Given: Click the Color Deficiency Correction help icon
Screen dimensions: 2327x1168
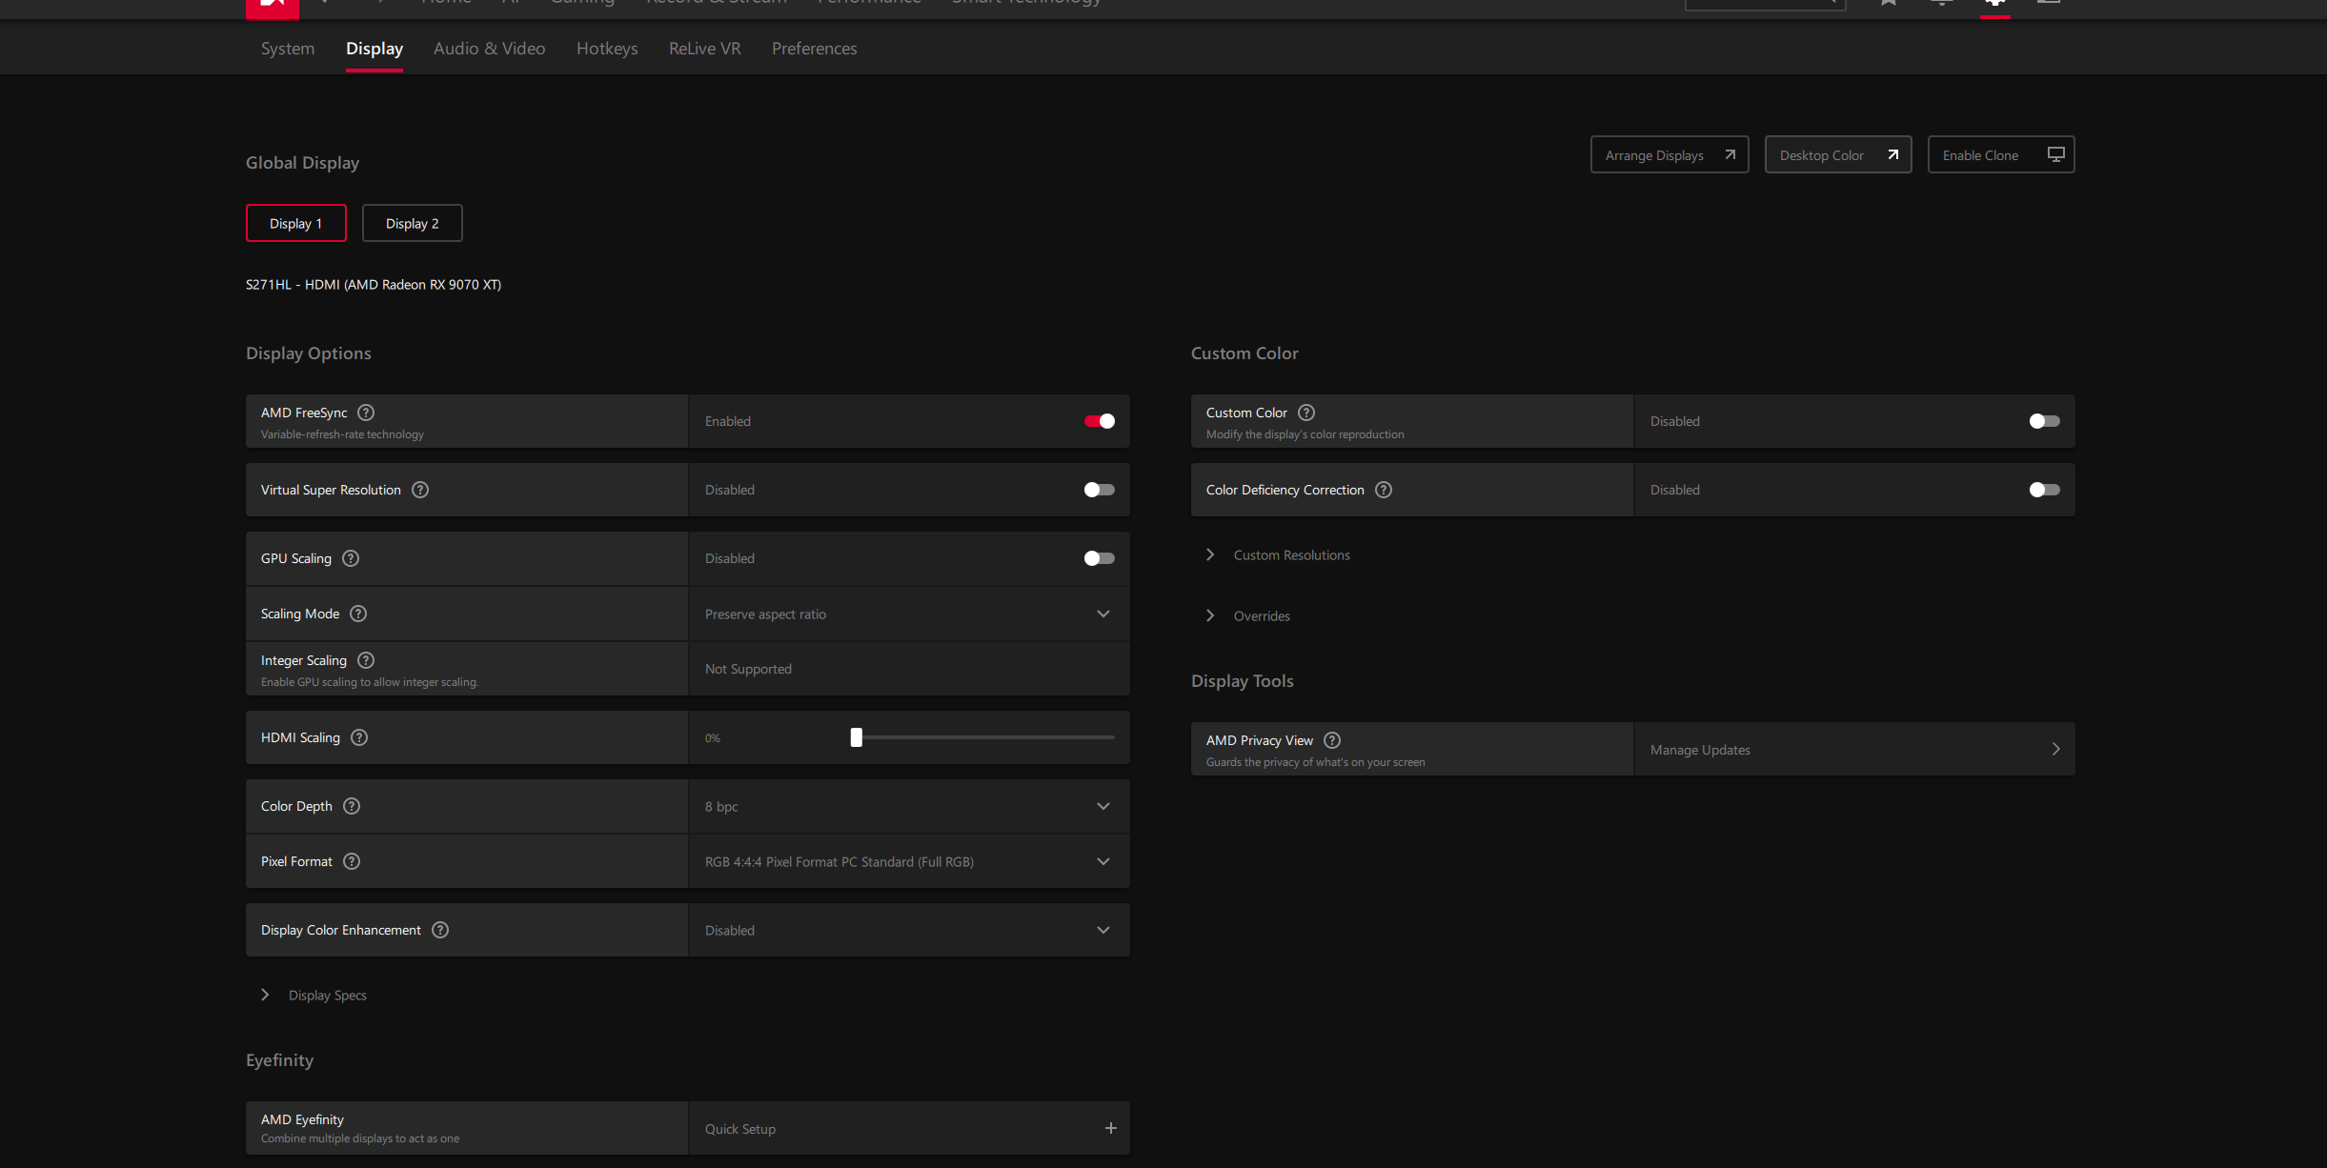Looking at the screenshot, I should [x=1384, y=490].
